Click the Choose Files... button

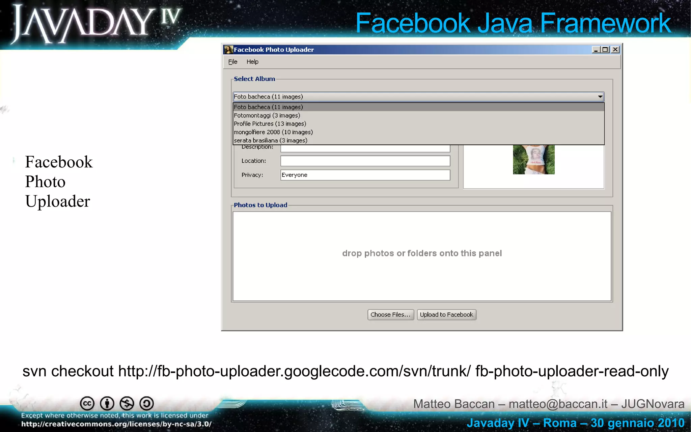click(390, 315)
